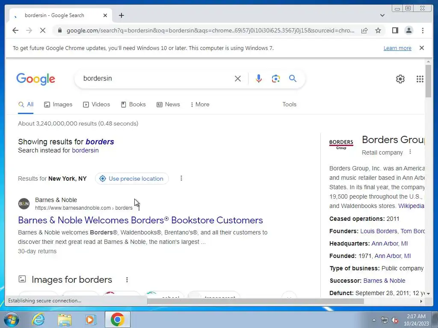Open location options three-dot menu

pos(181,178)
